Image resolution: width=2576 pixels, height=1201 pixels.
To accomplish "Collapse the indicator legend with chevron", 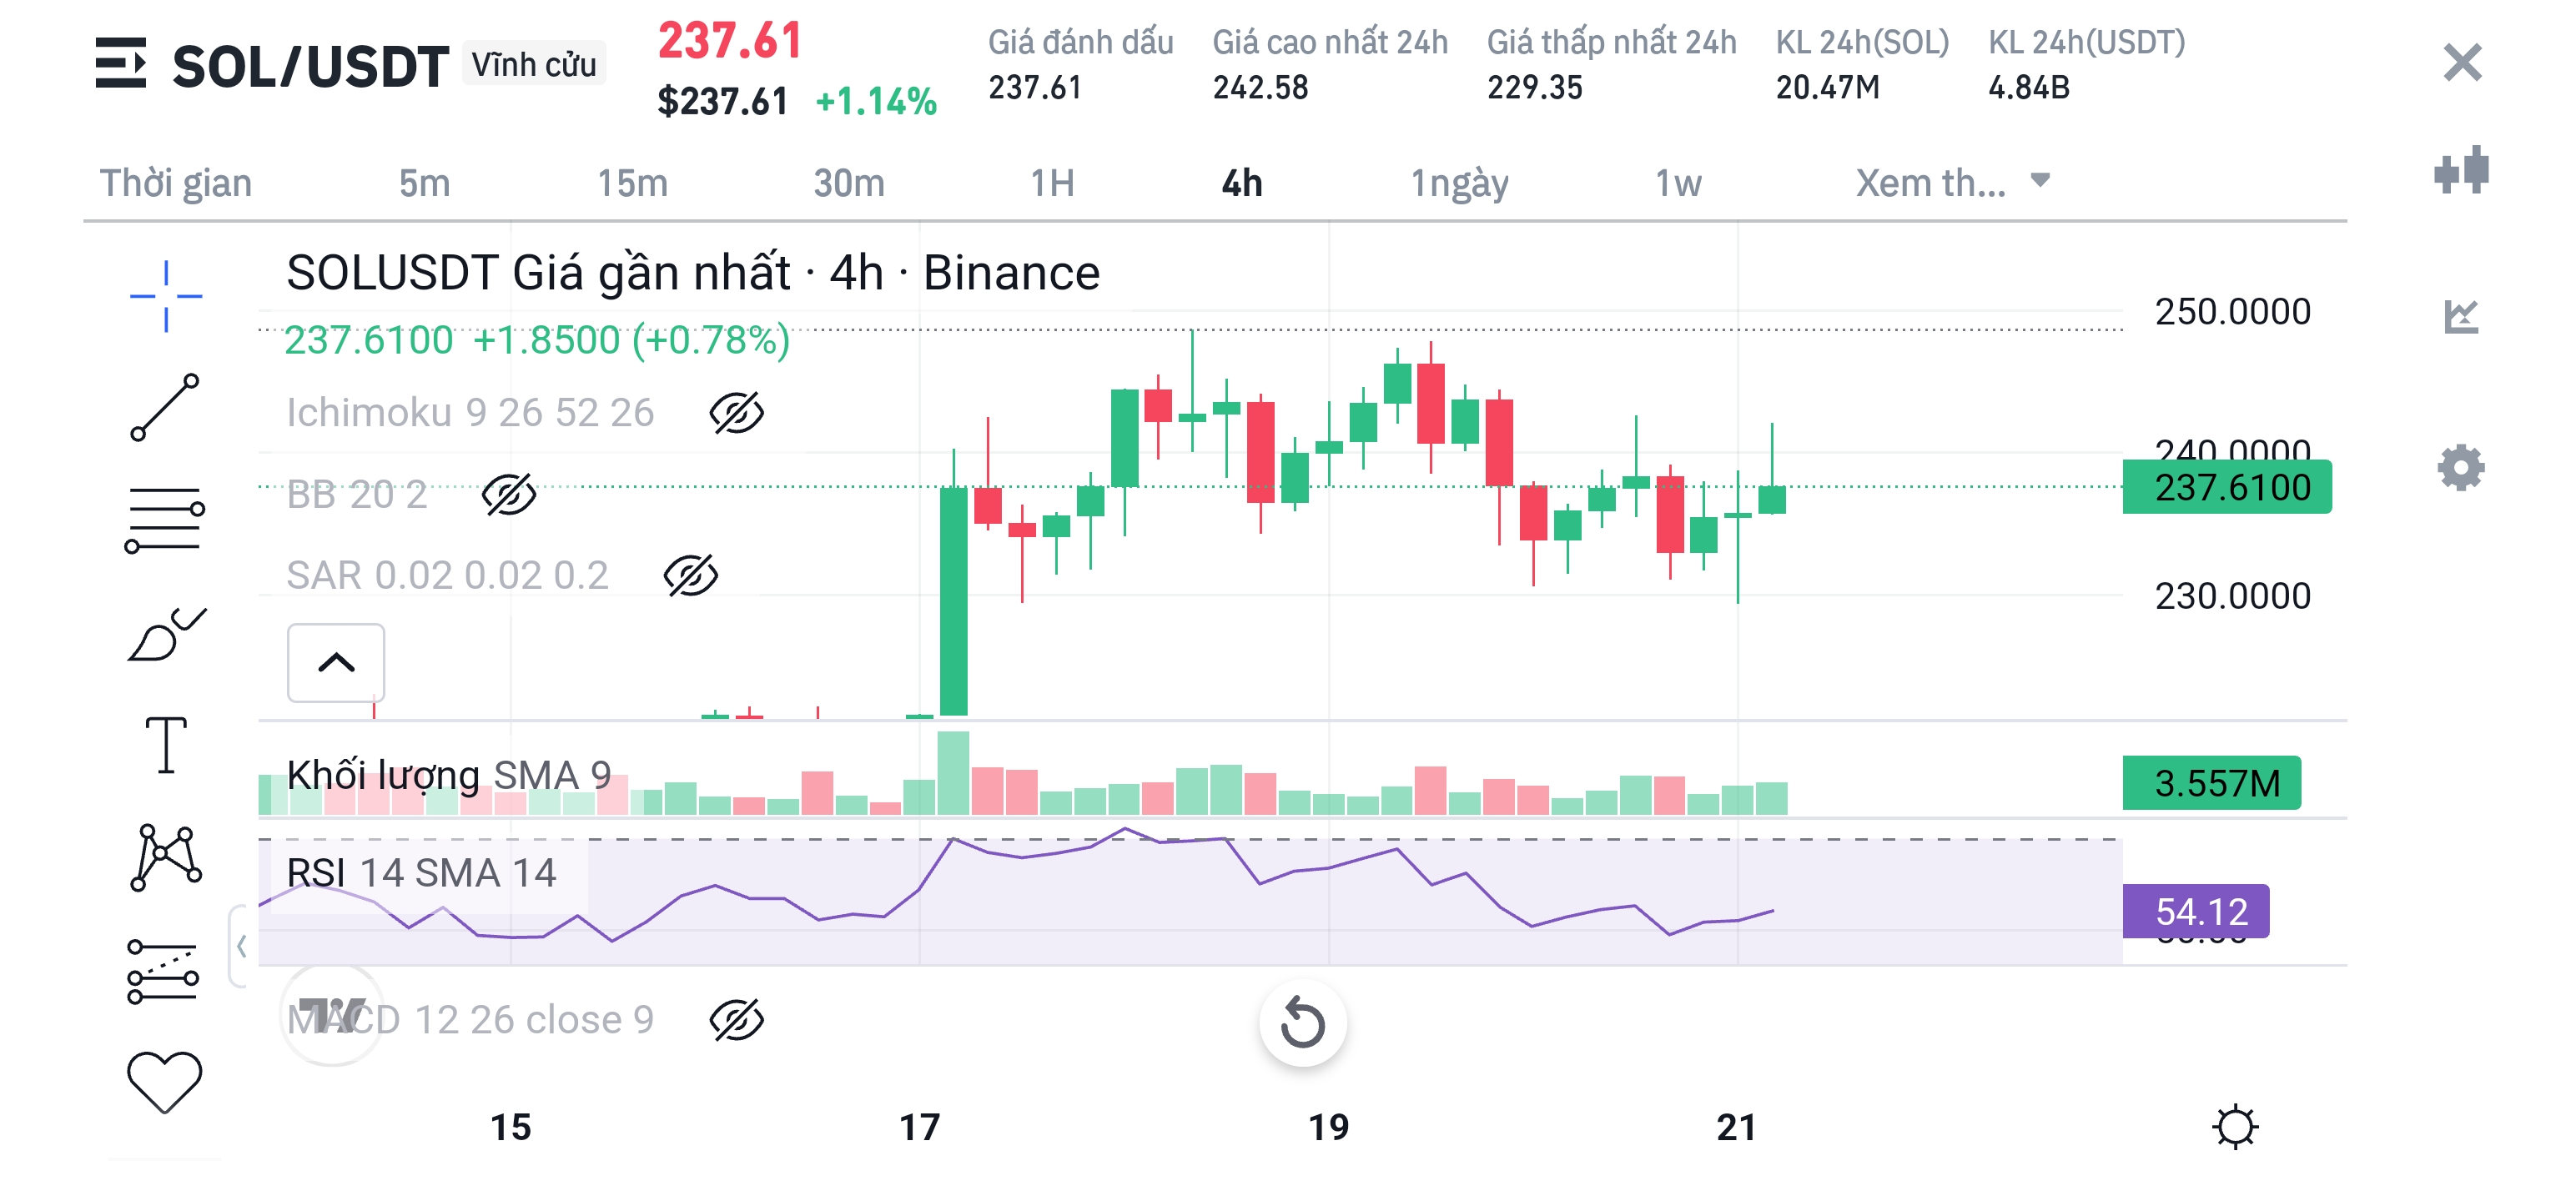I will [336, 663].
